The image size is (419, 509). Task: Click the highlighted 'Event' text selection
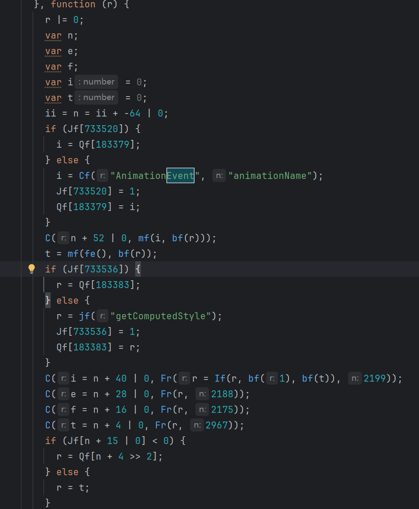pyautogui.click(x=180, y=175)
